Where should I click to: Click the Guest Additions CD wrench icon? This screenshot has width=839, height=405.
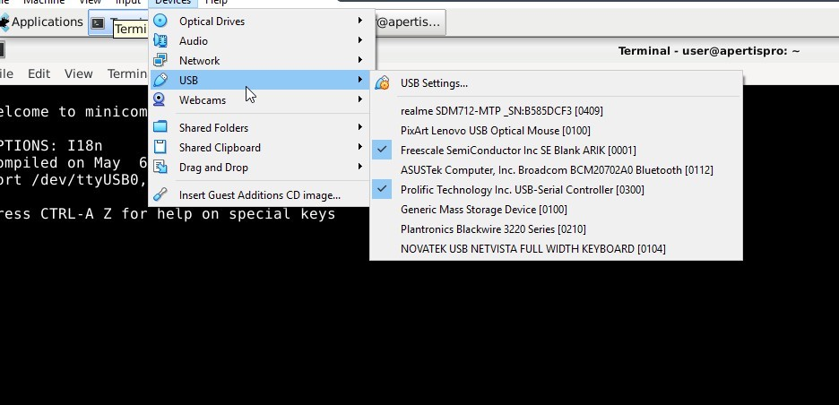click(160, 194)
